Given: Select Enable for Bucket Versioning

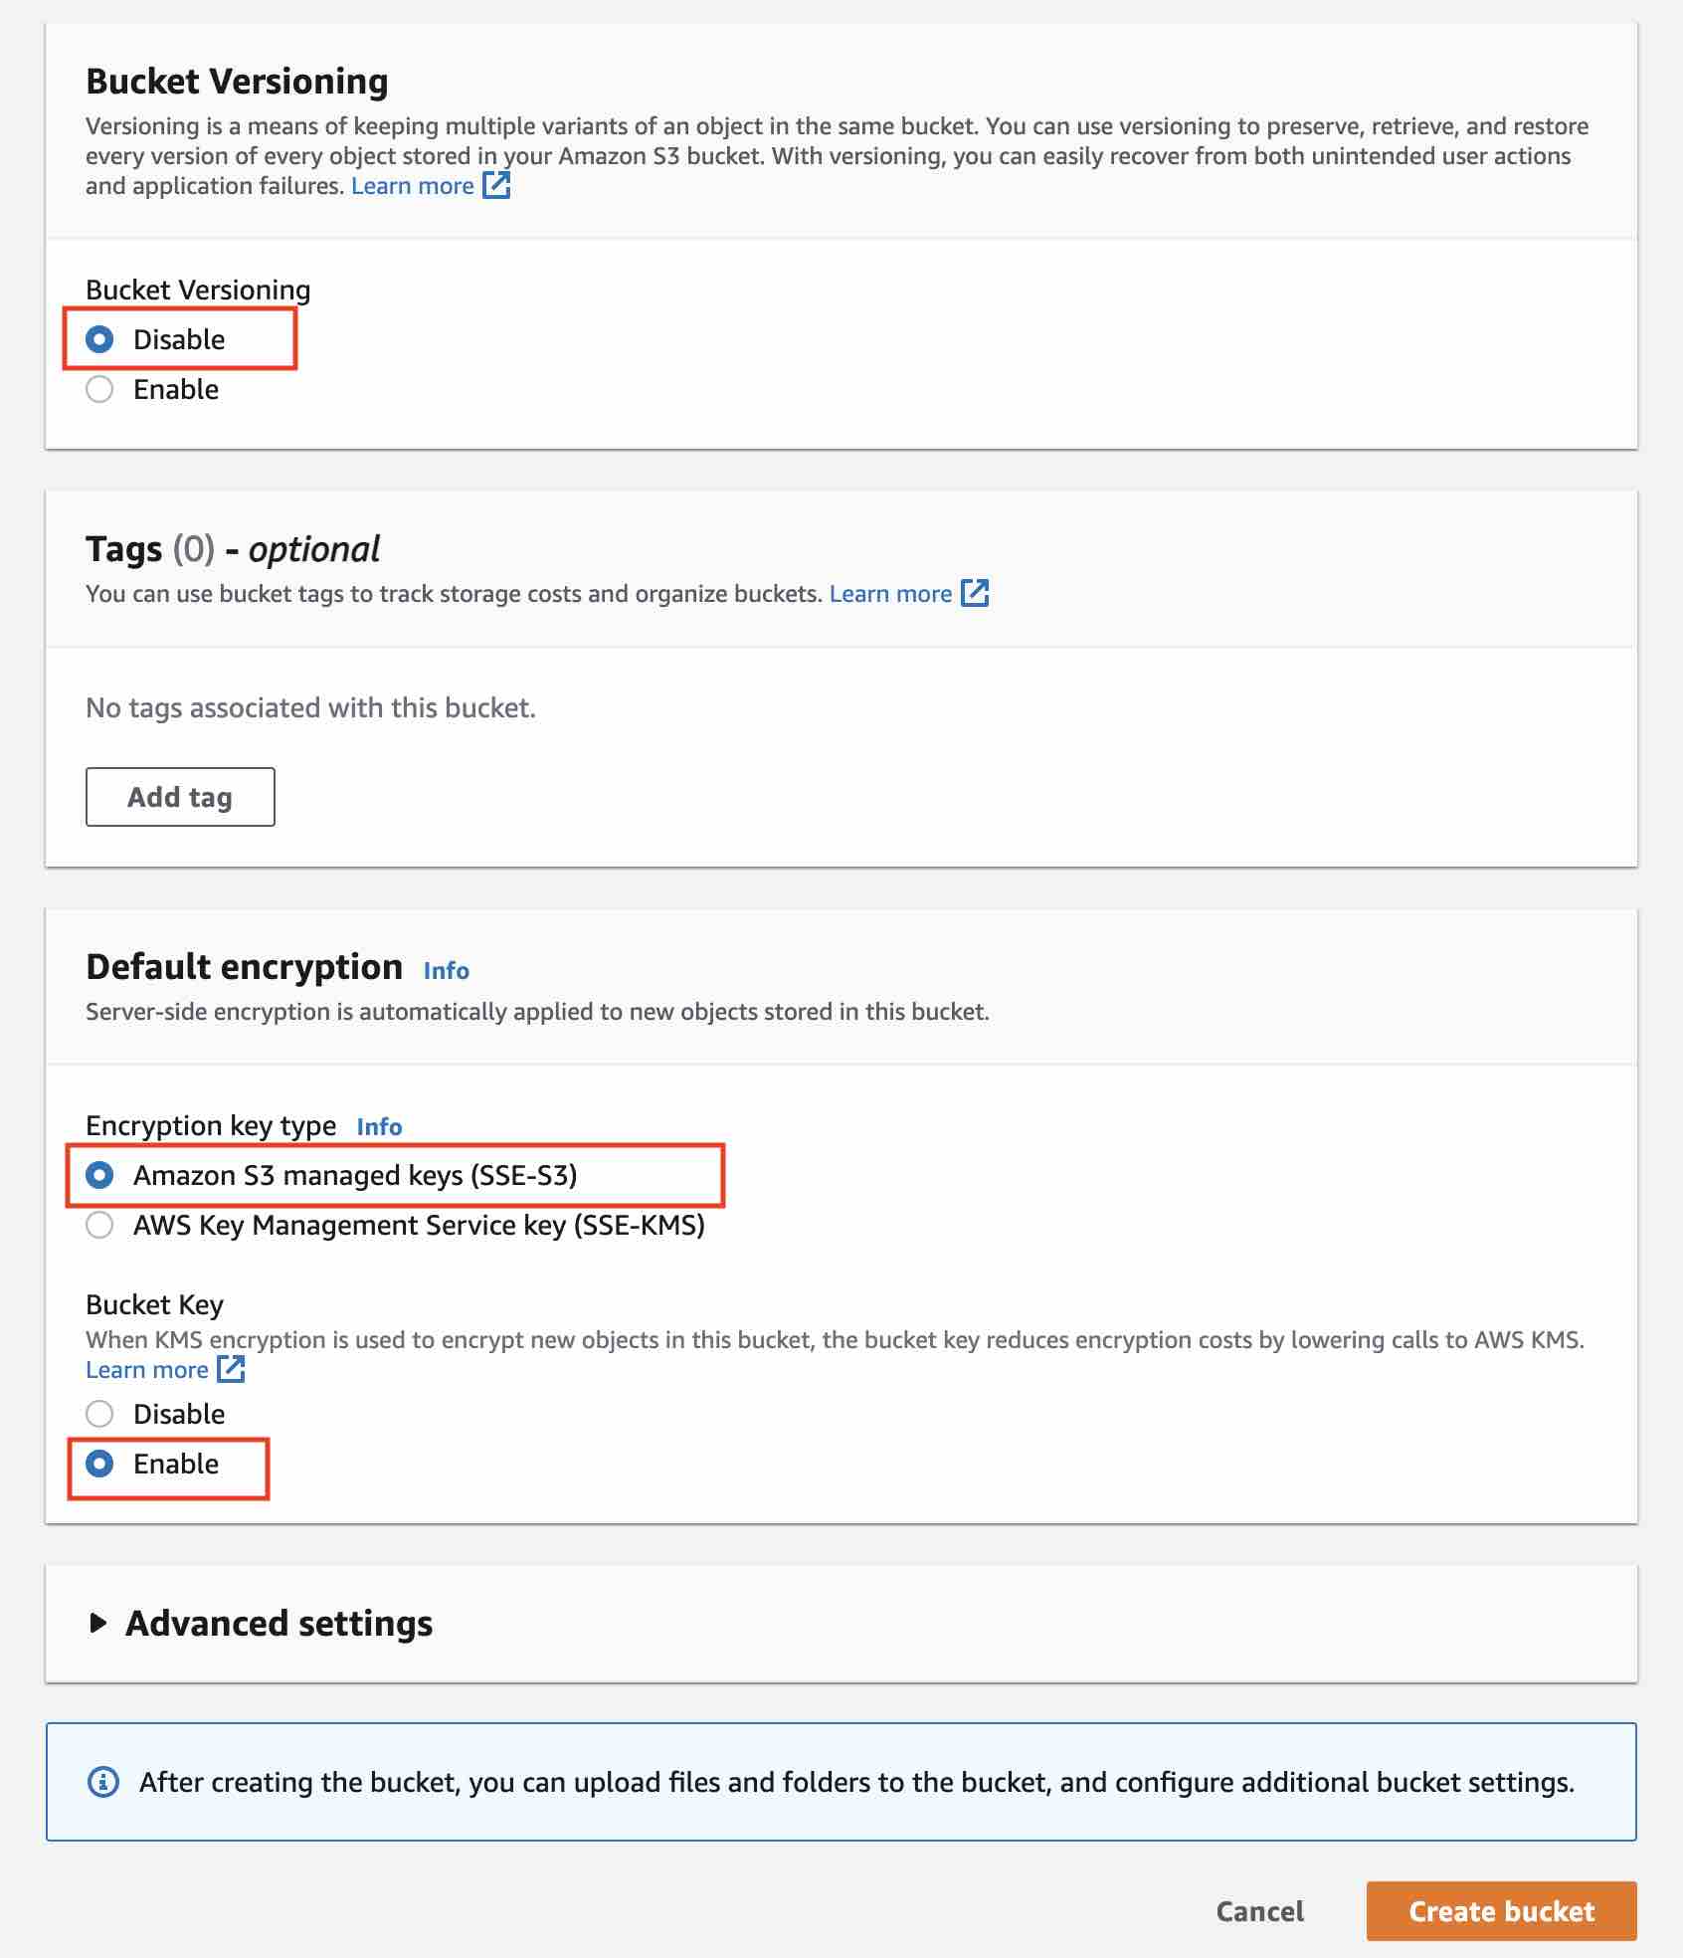Looking at the screenshot, I should pos(99,390).
